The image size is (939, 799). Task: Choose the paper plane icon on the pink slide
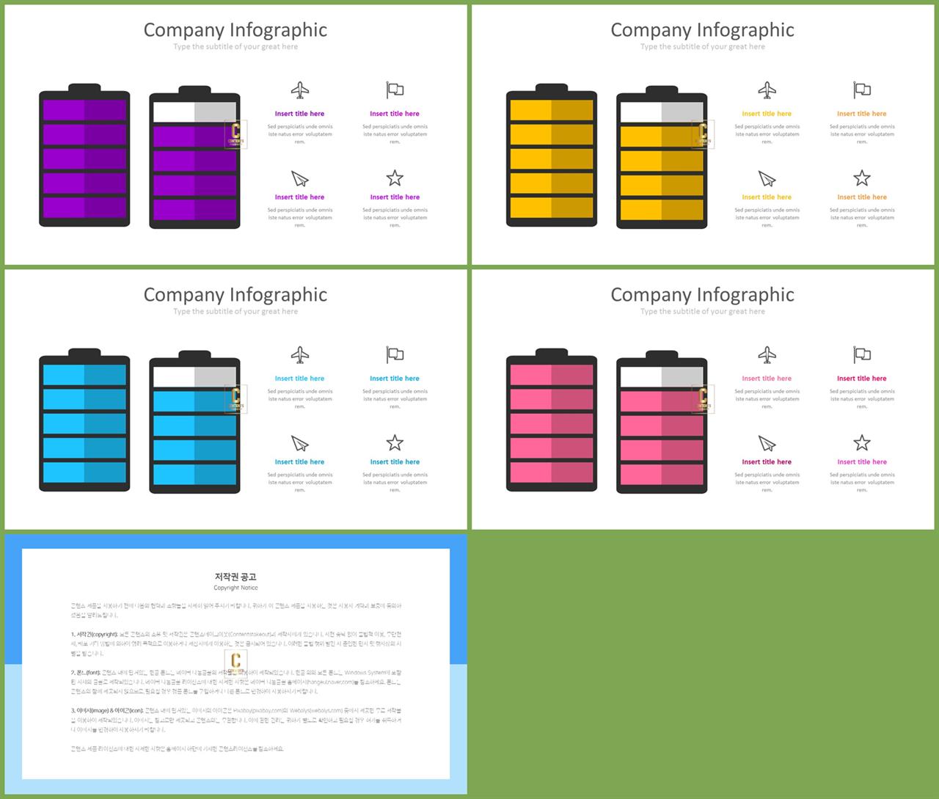(x=767, y=443)
